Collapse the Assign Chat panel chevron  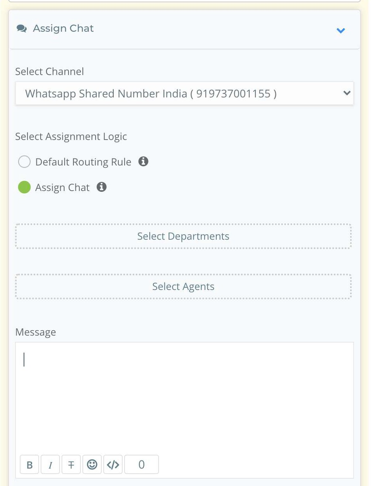(340, 30)
